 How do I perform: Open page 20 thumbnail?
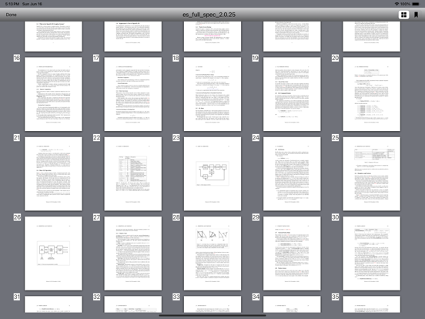(x=371, y=94)
